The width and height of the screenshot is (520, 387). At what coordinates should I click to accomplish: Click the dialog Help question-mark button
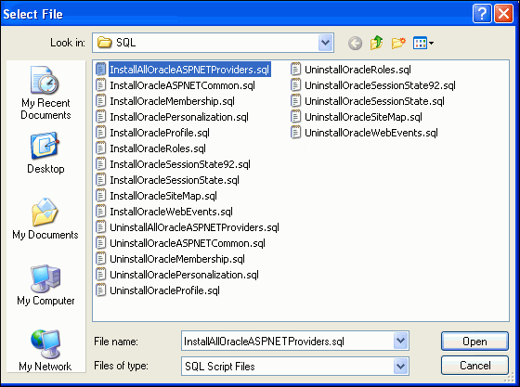[x=482, y=14]
